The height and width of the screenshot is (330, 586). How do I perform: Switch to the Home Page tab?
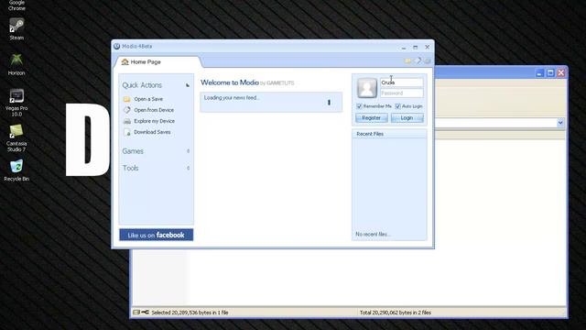click(x=158, y=61)
